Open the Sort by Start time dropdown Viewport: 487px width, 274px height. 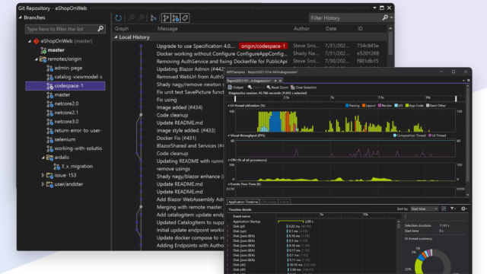pos(424,209)
